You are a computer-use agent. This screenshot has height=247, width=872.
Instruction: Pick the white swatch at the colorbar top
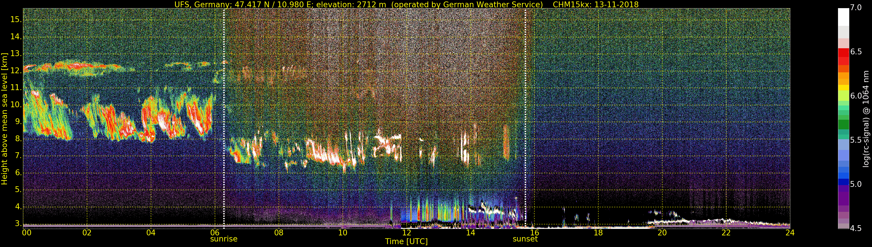point(843,17)
